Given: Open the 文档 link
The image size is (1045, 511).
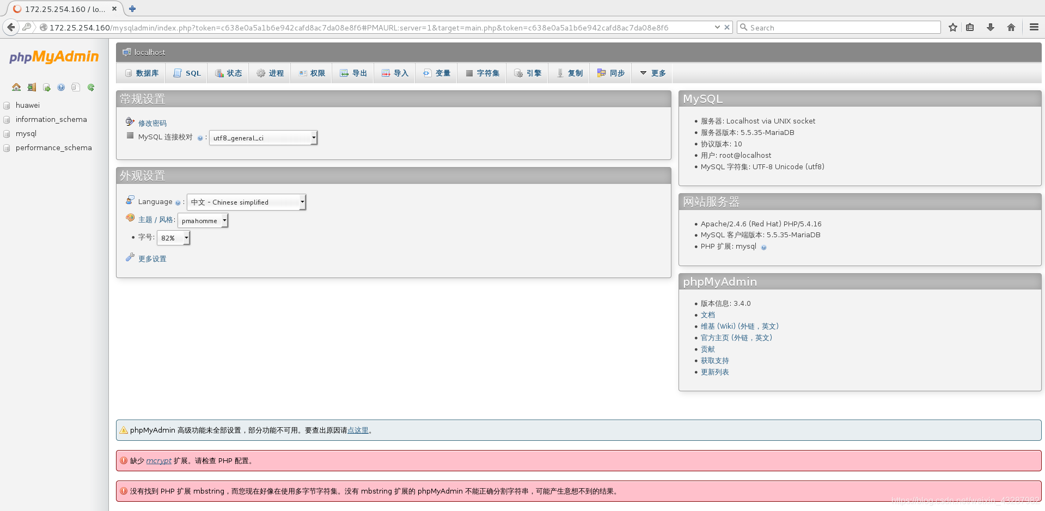Looking at the screenshot, I should point(708,315).
